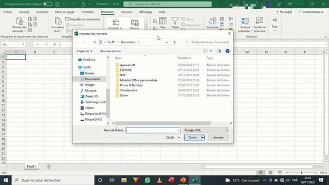Click Nouveau dossier button
329x185 pixels.
point(110,51)
